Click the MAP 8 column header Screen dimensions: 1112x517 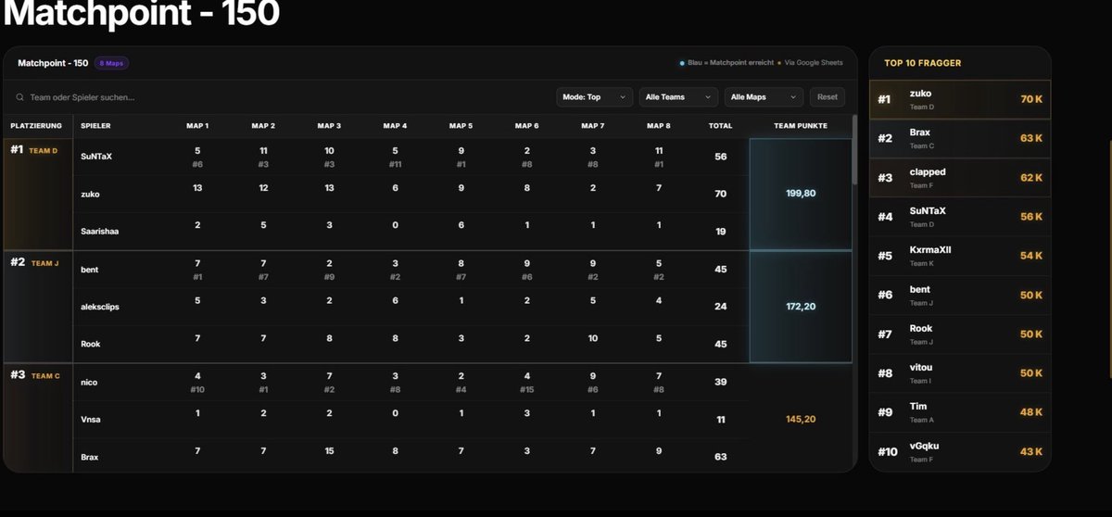click(x=658, y=126)
